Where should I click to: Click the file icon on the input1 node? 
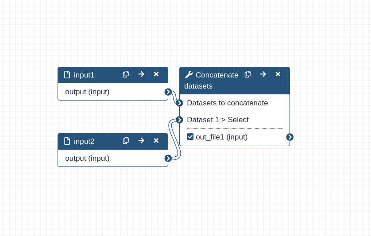[67, 75]
